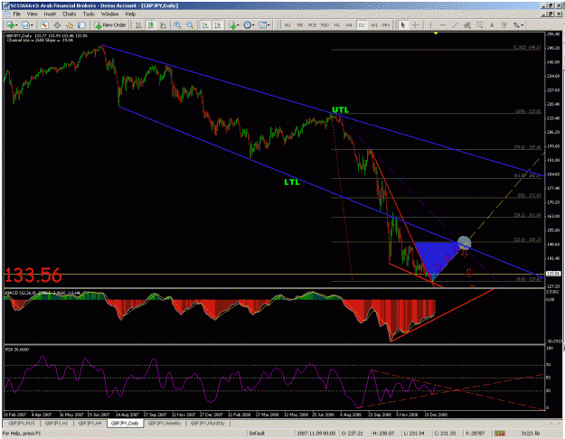Switch to line chart mode
565x439 pixels.
point(164,25)
